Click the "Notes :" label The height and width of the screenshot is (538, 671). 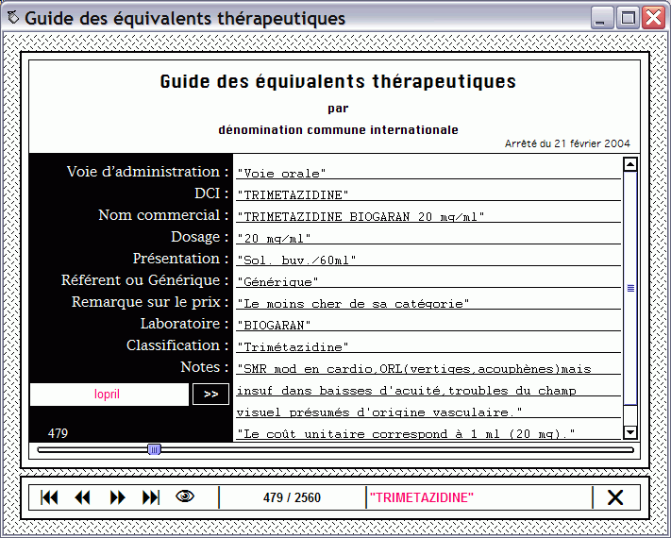click(x=205, y=367)
